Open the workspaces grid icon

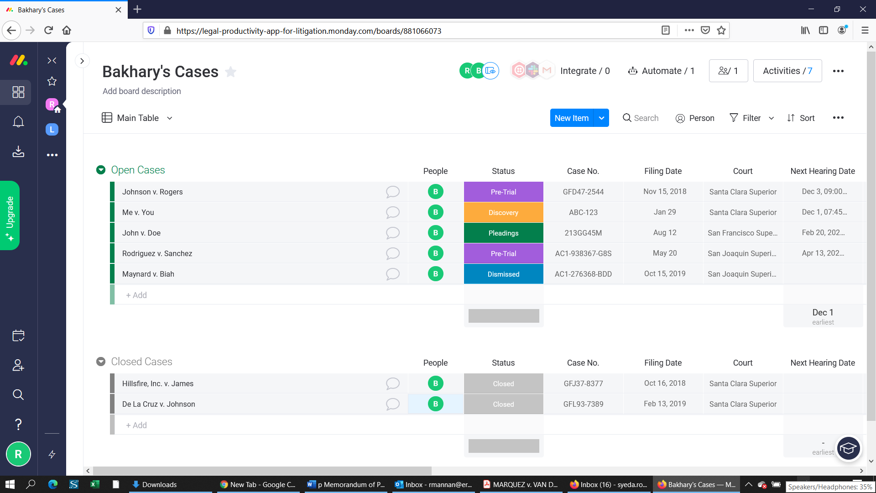(x=18, y=92)
